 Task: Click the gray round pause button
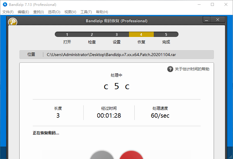(102, 155)
